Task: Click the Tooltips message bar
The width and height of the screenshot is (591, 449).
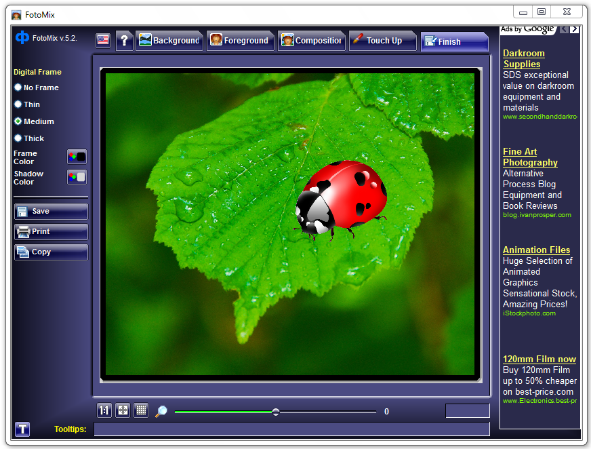Action: pyautogui.click(x=291, y=429)
